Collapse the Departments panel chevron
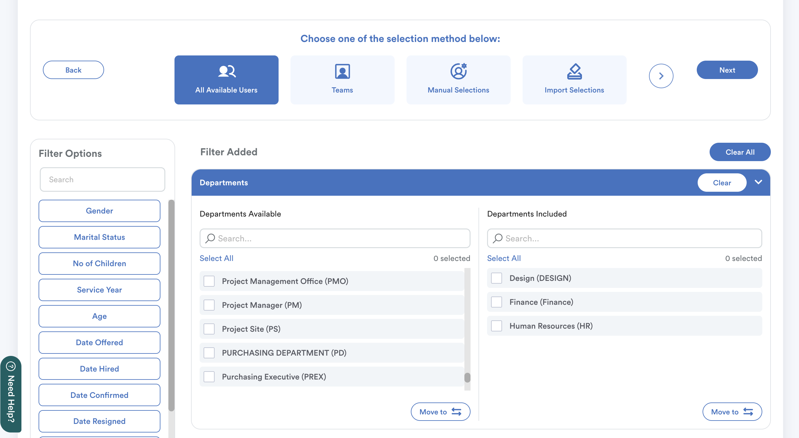The image size is (799, 438). click(758, 182)
